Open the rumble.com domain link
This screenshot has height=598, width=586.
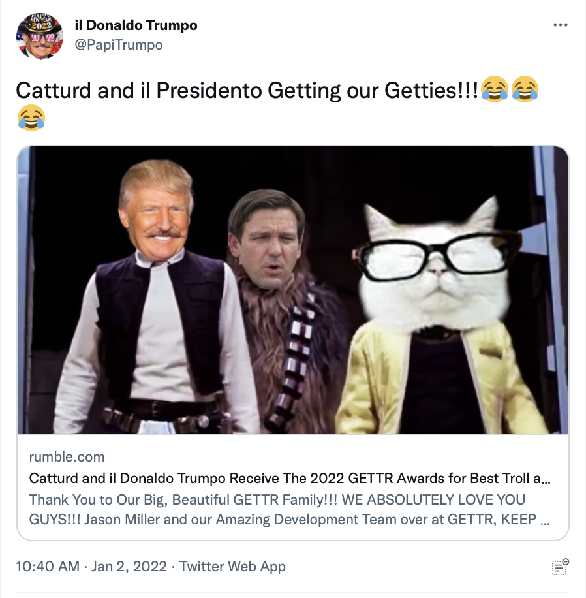(67, 456)
